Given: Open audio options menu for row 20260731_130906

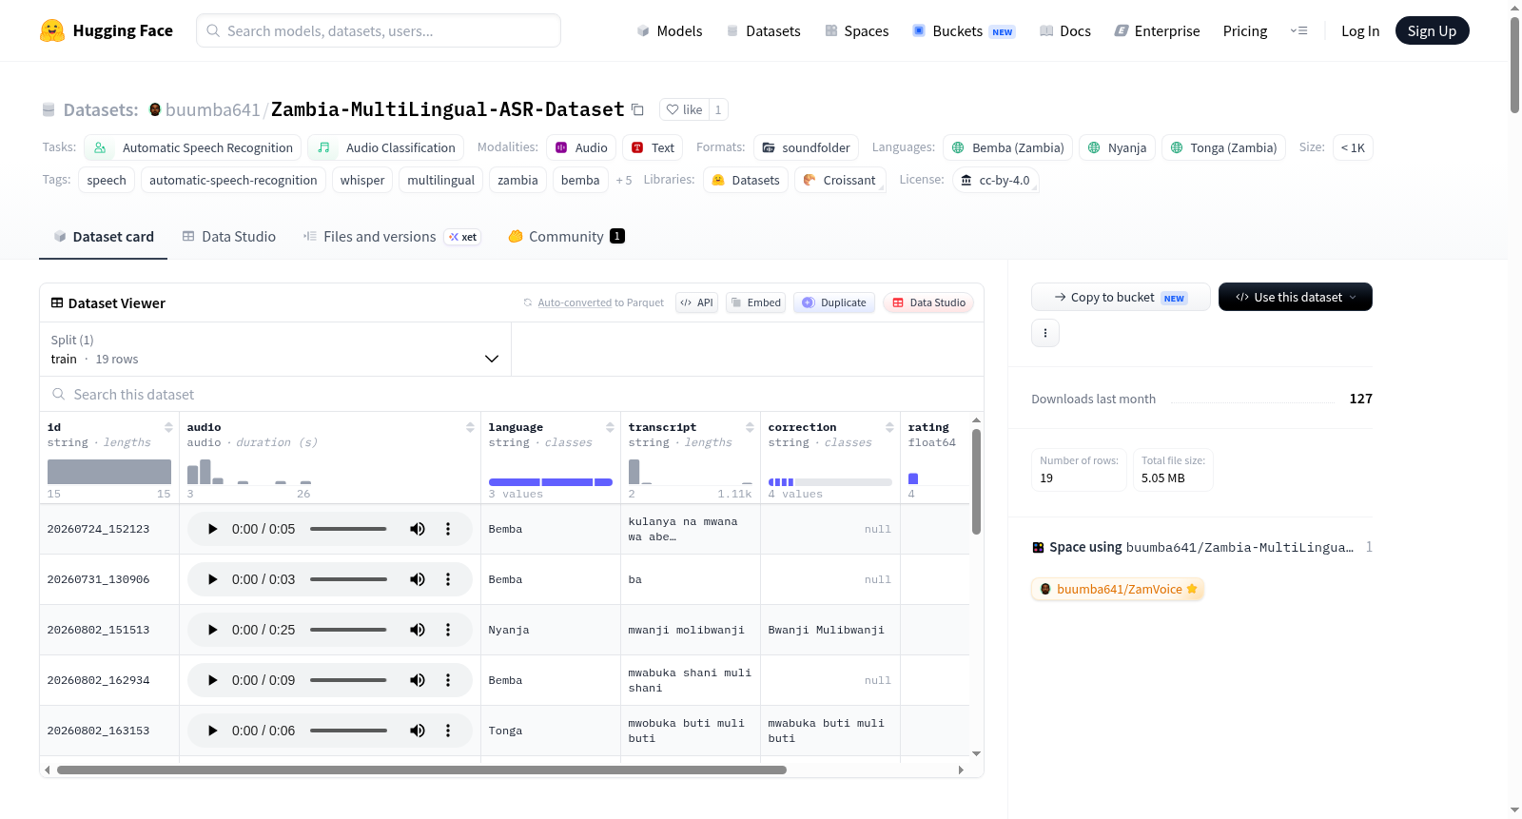Looking at the screenshot, I should (448, 579).
